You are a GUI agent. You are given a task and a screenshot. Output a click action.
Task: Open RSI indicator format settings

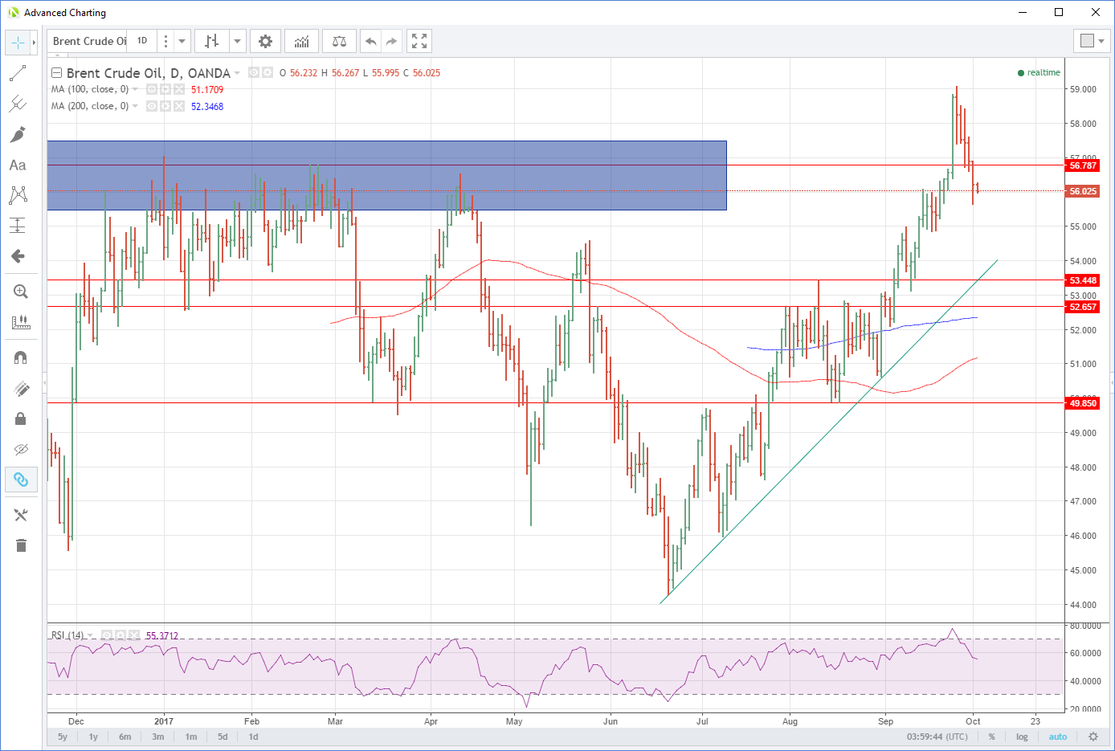120,635
